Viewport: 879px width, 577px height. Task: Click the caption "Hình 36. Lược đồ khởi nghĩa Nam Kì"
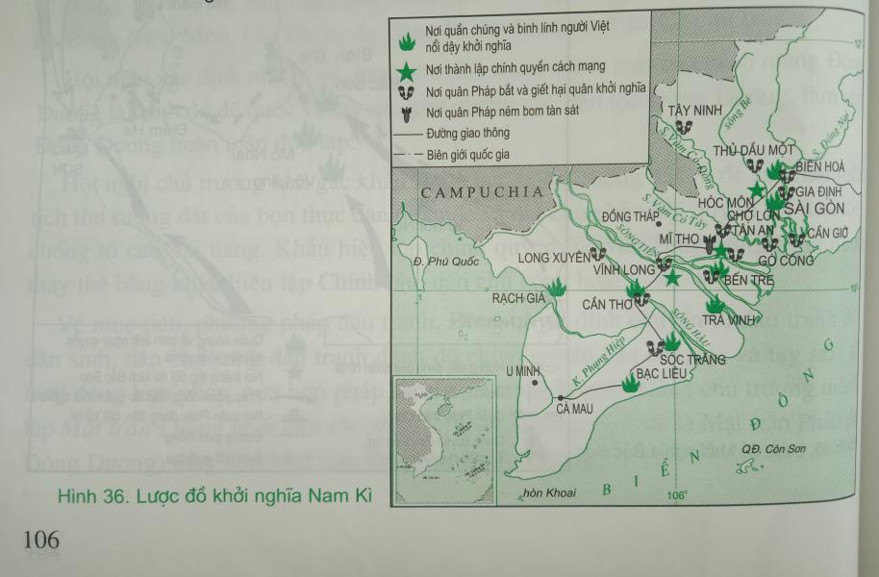(x=214, y=496)
